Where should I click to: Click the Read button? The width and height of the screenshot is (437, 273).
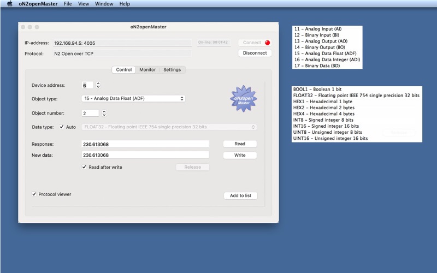pyautogui.click(x=240, y=144)
